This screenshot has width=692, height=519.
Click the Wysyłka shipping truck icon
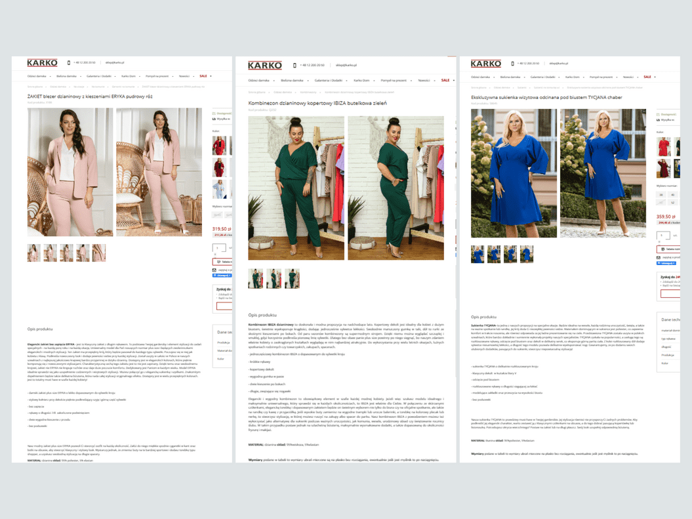(657, 121)
